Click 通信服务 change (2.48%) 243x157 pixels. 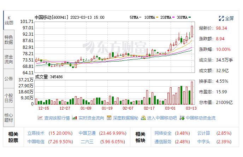(182, 142)
